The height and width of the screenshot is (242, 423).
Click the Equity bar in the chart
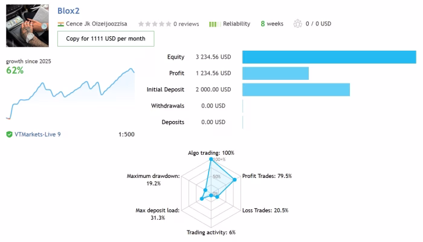point(329,57)
